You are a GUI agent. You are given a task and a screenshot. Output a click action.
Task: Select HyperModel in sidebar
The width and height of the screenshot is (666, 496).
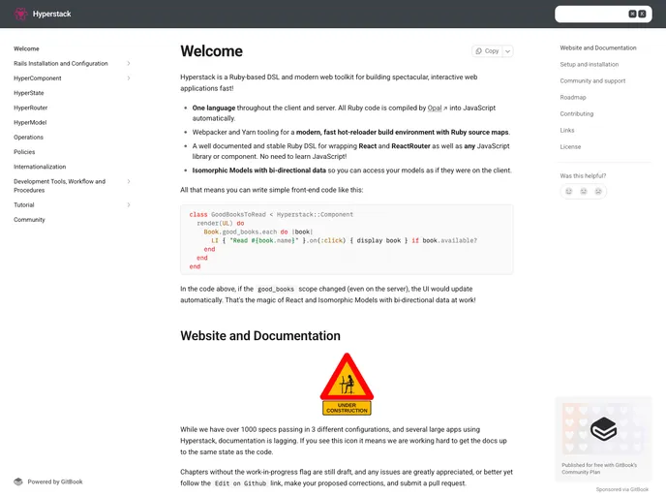pyautogui.click(x=30, y=122)
